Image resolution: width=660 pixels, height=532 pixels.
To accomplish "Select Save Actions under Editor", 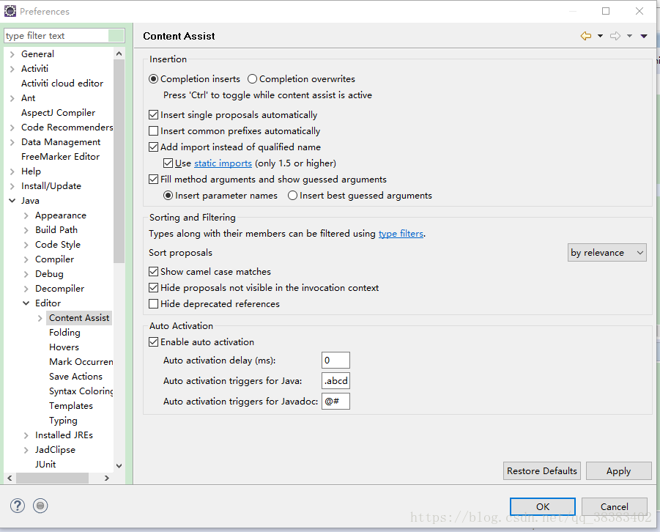I will pos(75,377).
